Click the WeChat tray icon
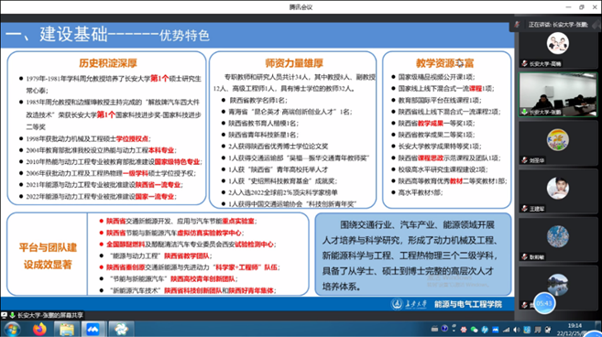This screenshot has width=602, height=337. pyautogui.click(x=474, y=330)
